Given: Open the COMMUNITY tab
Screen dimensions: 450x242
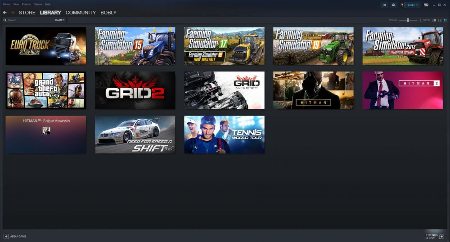Looking at the screenshot, I should (81, 13).
